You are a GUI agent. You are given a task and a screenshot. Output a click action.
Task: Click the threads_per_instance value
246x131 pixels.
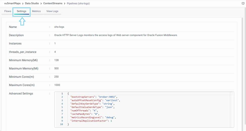click(55, 52)
